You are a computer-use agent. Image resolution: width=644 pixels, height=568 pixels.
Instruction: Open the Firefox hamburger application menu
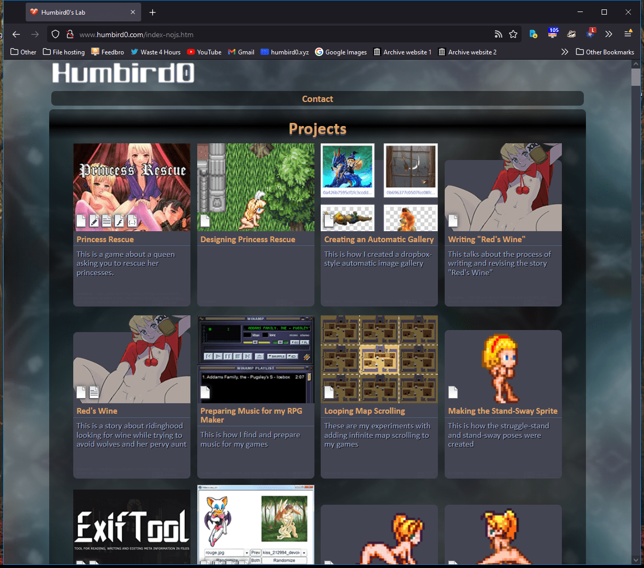pos(628,35)
